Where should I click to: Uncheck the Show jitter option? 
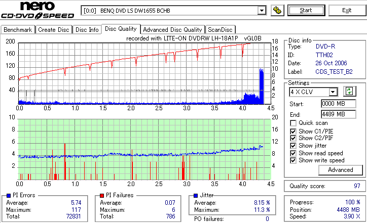(293, 146)
